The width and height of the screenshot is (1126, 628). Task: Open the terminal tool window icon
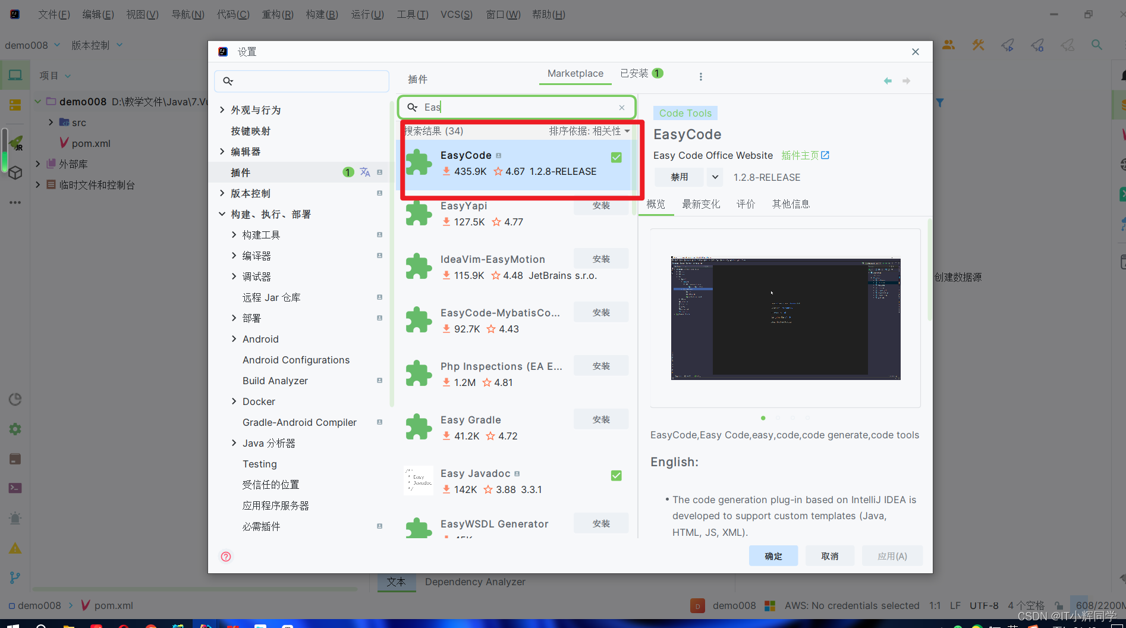pos(15,488)
